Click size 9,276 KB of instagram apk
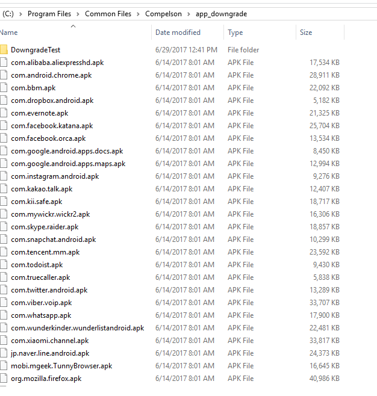377x396 pixels. 326,176
